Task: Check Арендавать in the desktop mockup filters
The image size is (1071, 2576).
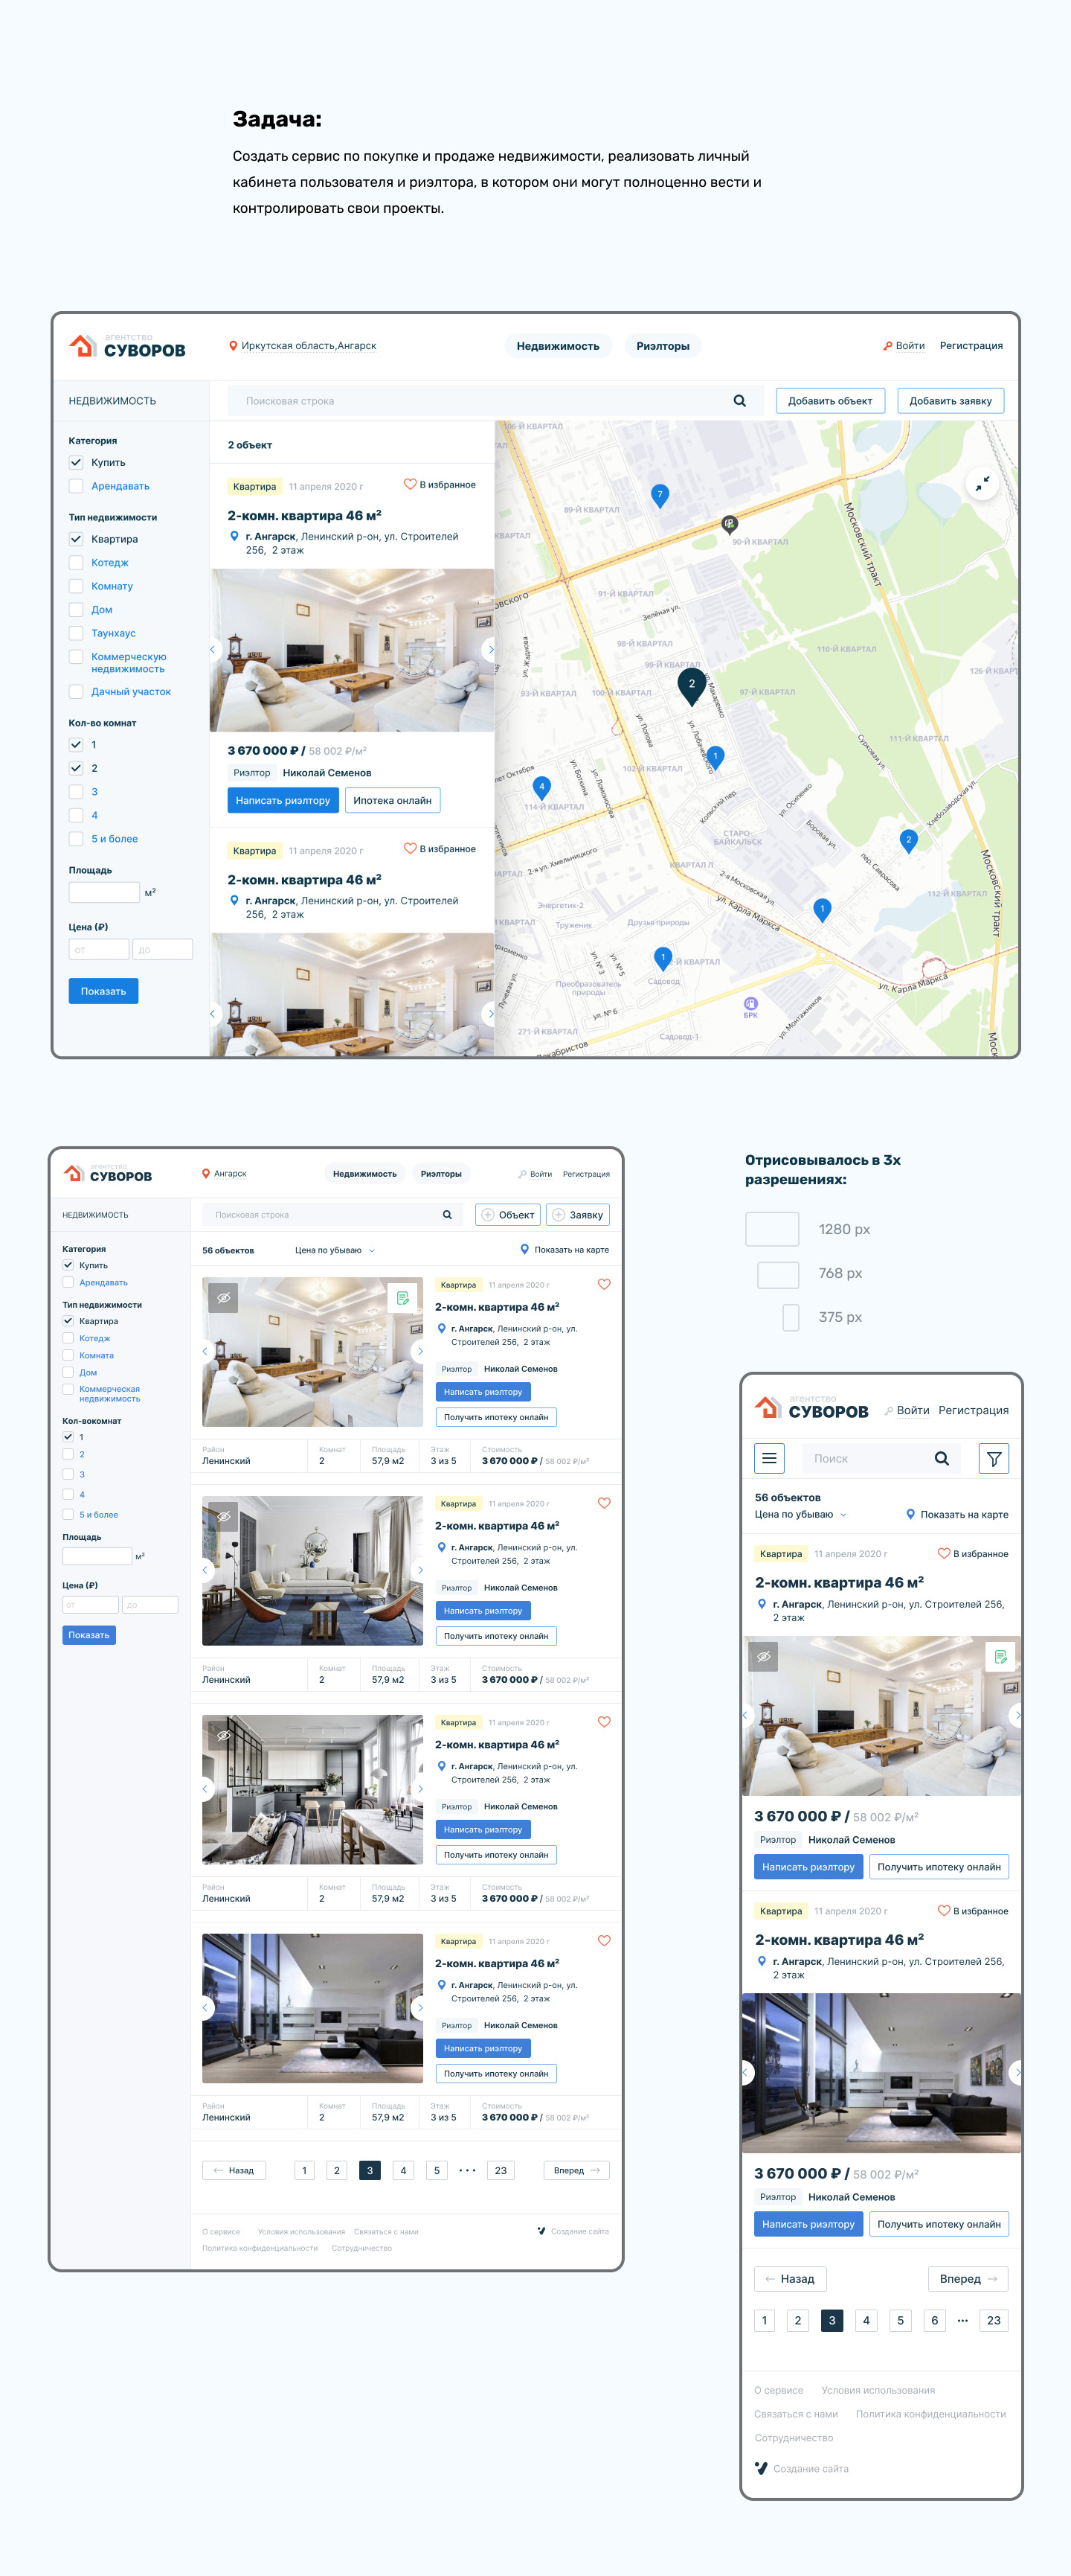Action: click(x=75, y=486)
